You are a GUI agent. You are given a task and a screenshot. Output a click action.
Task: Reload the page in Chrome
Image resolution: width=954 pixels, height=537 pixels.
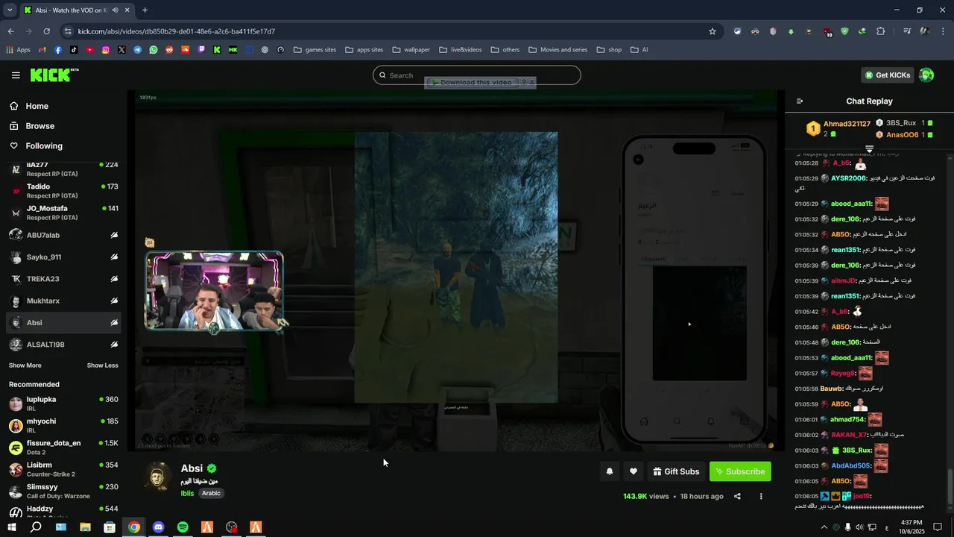(46, 31)
